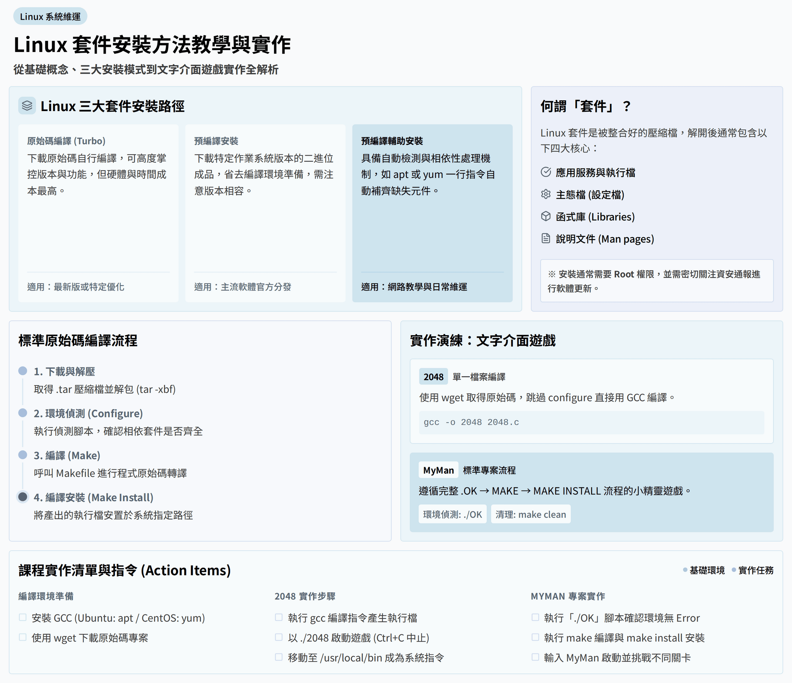Click the gcc -o 2048 2048.c code block
This screenshot has width=792, height=683.
(x=591, y=422)
